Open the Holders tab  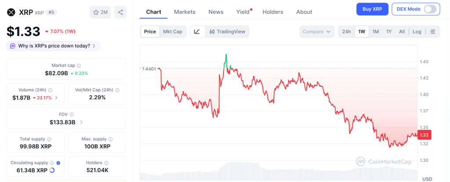(272, 12)
